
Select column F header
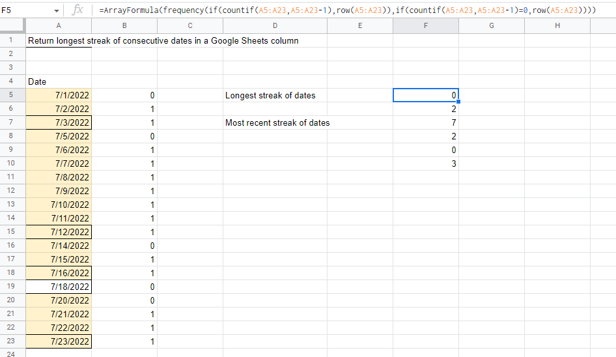click(426, 25)
